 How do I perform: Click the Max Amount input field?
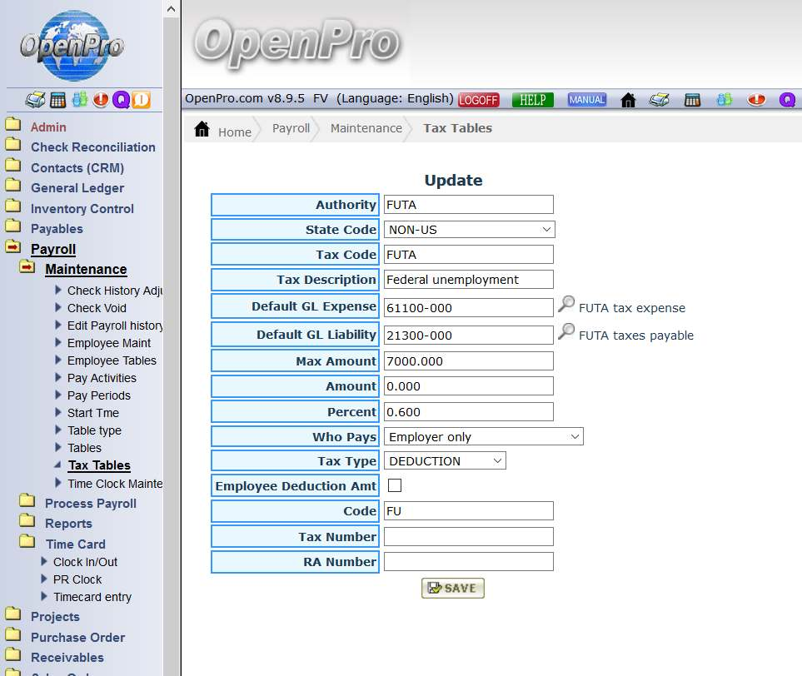point(468,360)
